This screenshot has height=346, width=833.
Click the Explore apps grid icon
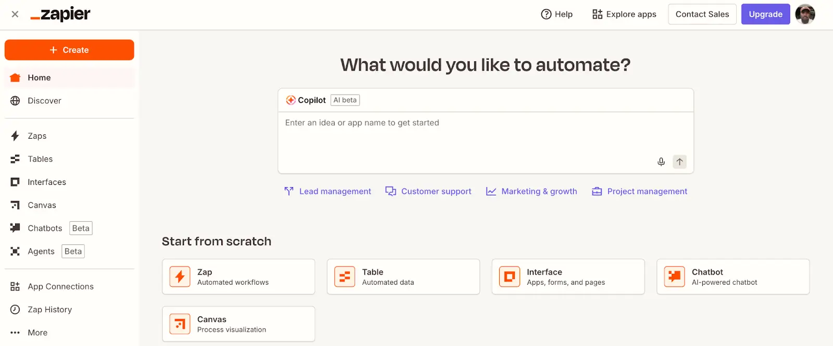tap(597, 14)
